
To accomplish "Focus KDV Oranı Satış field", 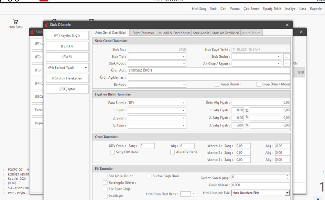I will pyautogui.click(x=147, y=146).
